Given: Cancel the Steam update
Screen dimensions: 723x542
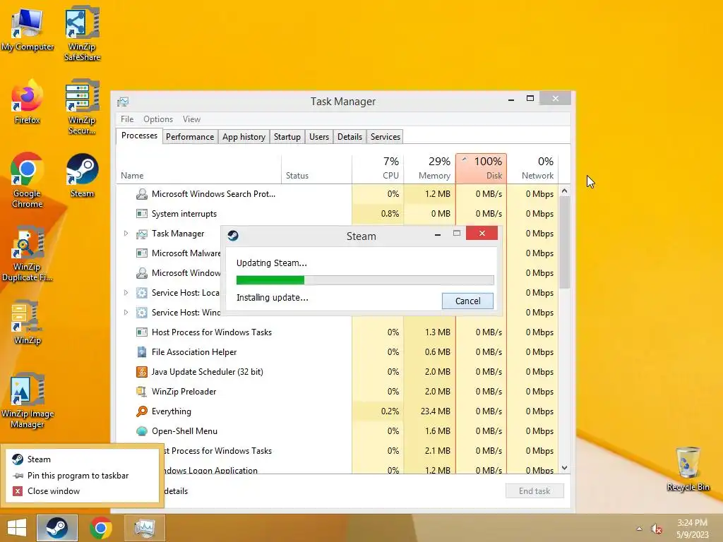Looking at the screenshot, I should pos(467,301).
